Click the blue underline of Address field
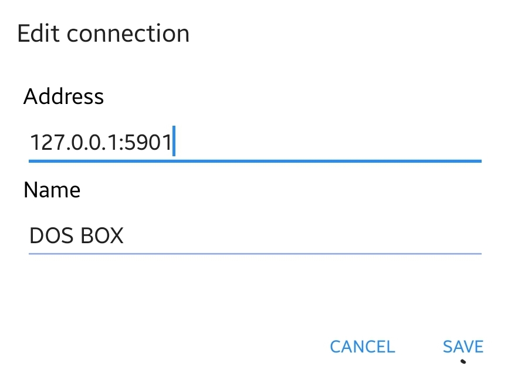Image resolution: width=518 pixels, height=383 pixels. pyautogui.click(x=255, y=160)
